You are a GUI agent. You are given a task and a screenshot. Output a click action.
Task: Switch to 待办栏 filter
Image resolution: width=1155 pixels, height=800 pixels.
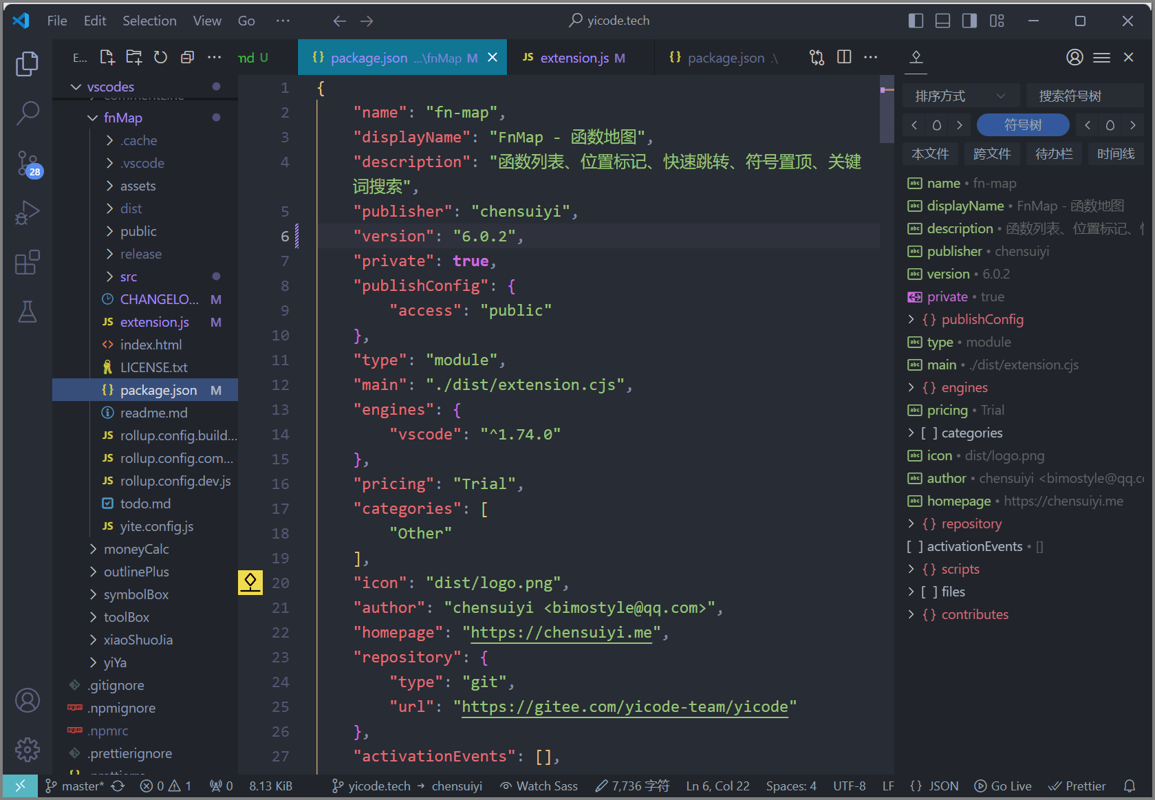pos(1054,154)
